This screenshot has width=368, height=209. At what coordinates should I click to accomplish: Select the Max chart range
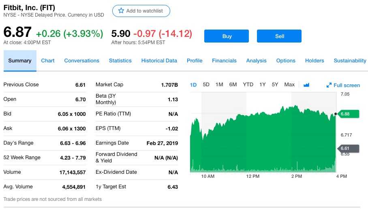tap(289, 84)
